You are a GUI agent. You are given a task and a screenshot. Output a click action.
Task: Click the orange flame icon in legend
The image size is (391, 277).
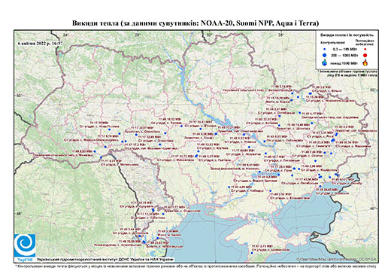(x=365, y=62)
